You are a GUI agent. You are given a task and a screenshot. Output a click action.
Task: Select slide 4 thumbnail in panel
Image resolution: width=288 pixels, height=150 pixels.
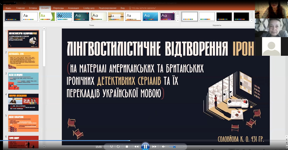[x=23, y=102]
